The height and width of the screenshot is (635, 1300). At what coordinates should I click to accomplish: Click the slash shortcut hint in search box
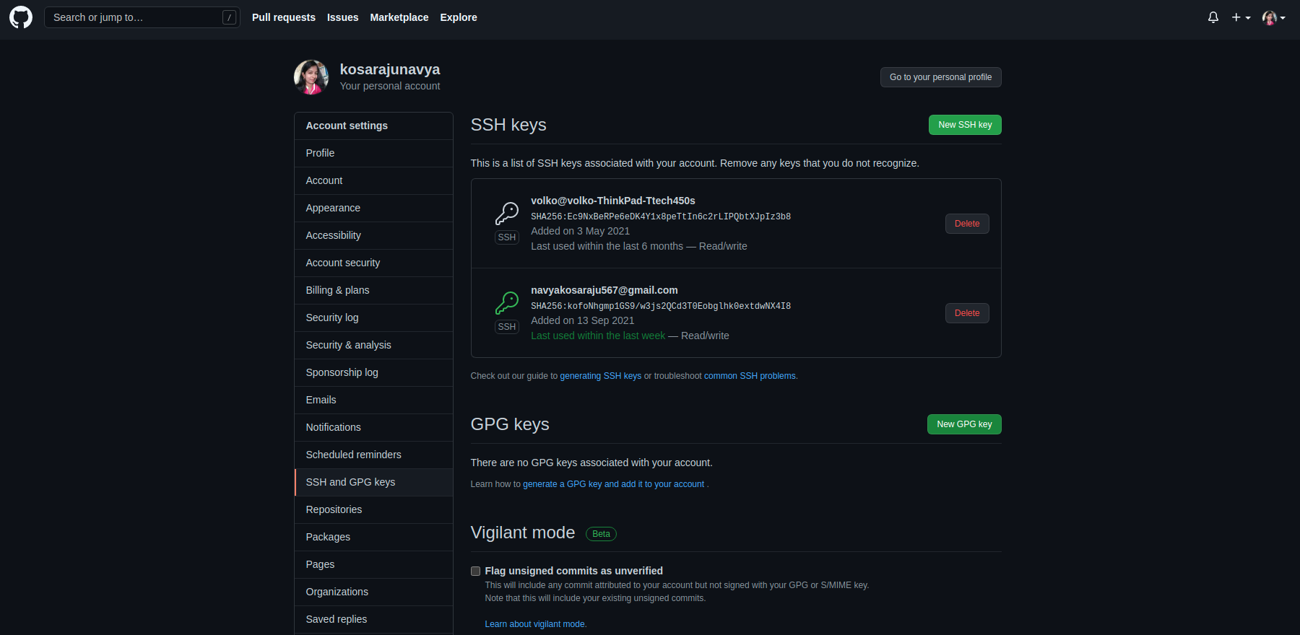click(x=229, y=17)
